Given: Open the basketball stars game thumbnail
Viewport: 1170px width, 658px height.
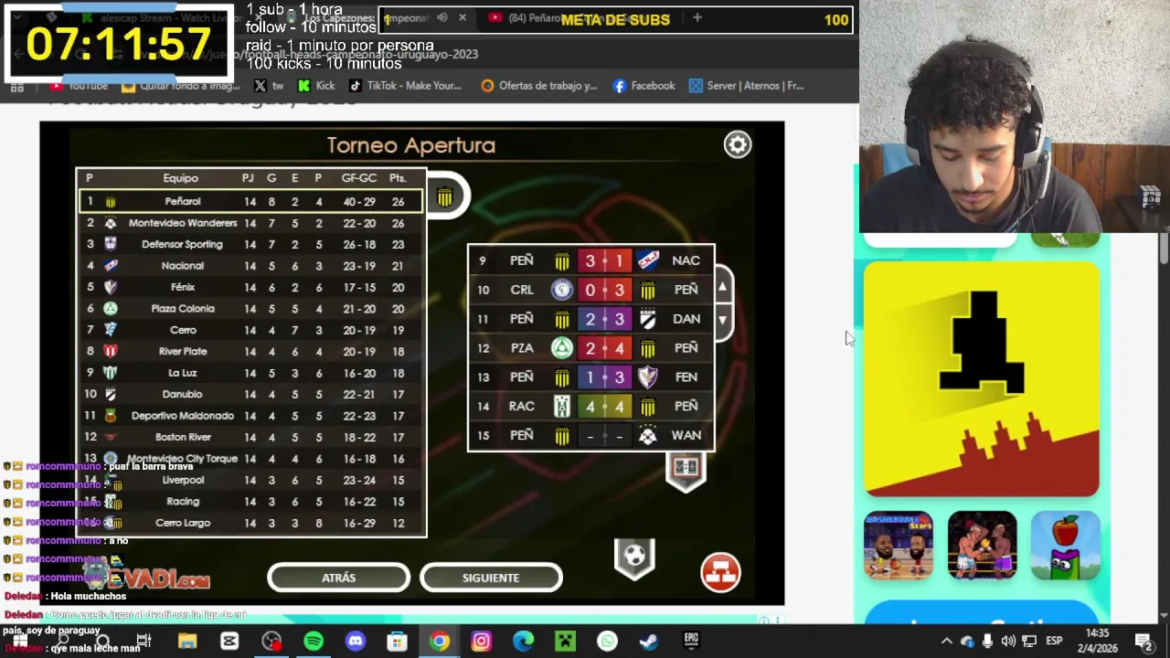Looking at the screenshot, I should tap(899, 546).
